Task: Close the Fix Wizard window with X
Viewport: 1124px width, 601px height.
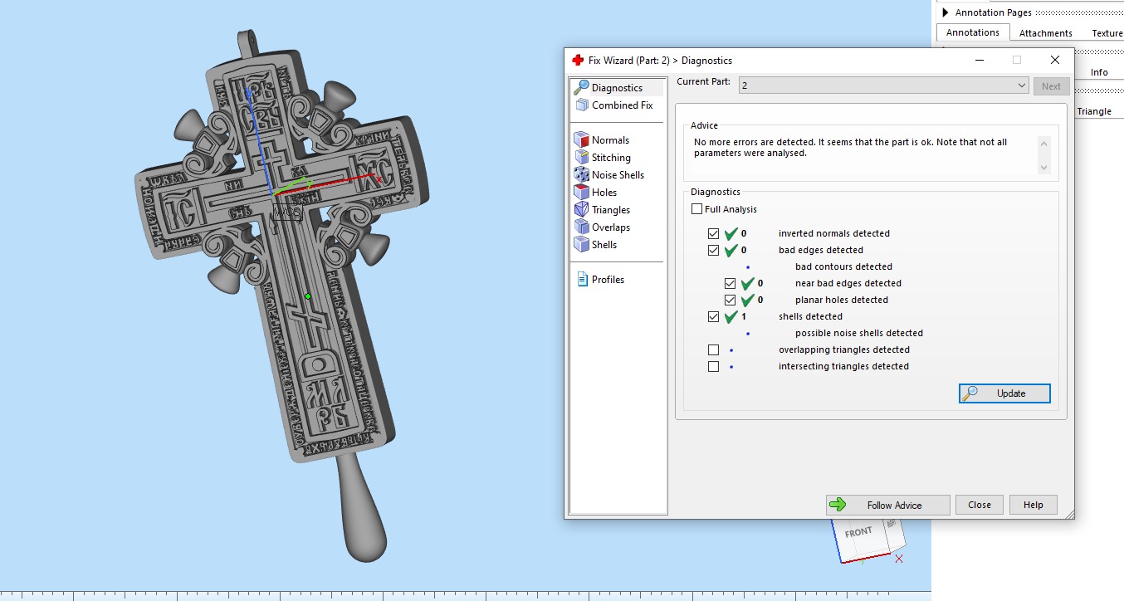Action: (1055, 60)
